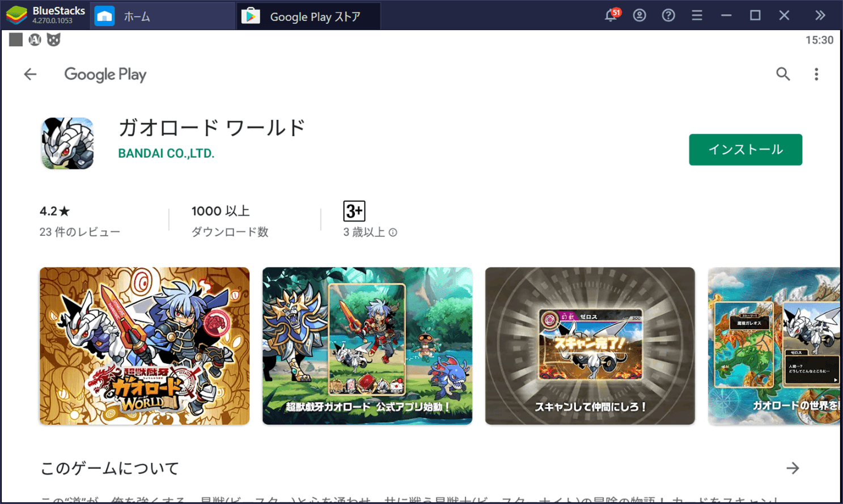Open the ガオロードの世界を screenshot
This screenshot has width=843, height=504.
click(x=774, y=346)
